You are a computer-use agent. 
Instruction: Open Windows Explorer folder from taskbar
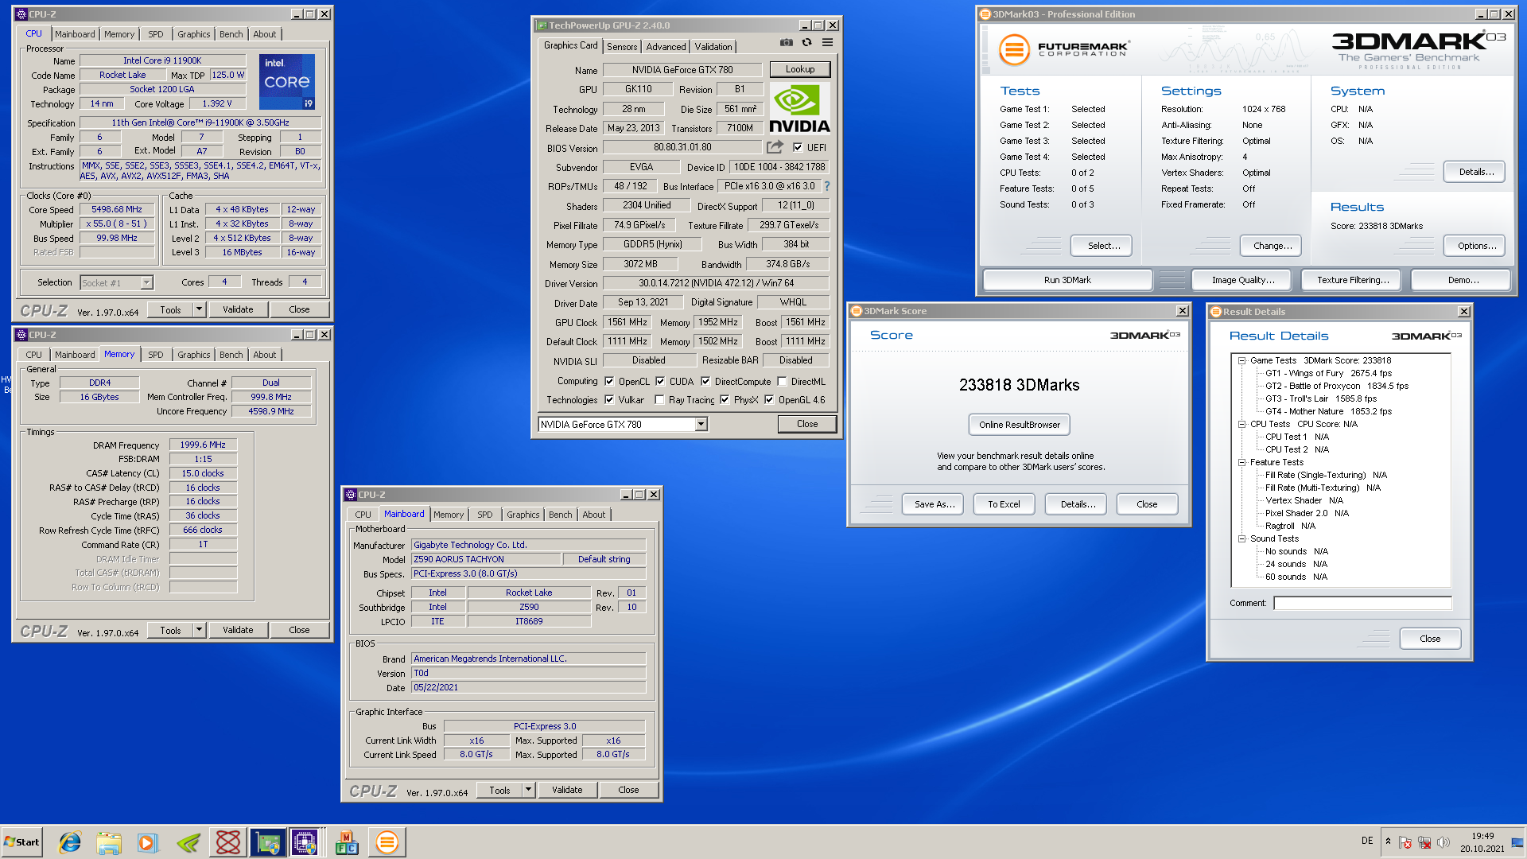tap(109, 842)
